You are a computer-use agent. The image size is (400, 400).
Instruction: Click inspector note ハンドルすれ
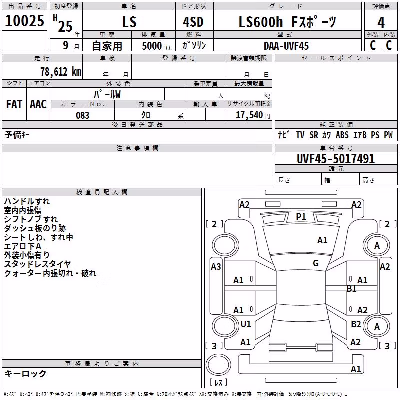click(x=27, y=201)
